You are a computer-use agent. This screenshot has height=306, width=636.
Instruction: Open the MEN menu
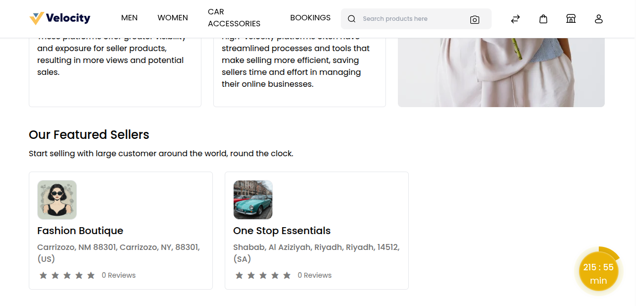(x=129, y=18)
